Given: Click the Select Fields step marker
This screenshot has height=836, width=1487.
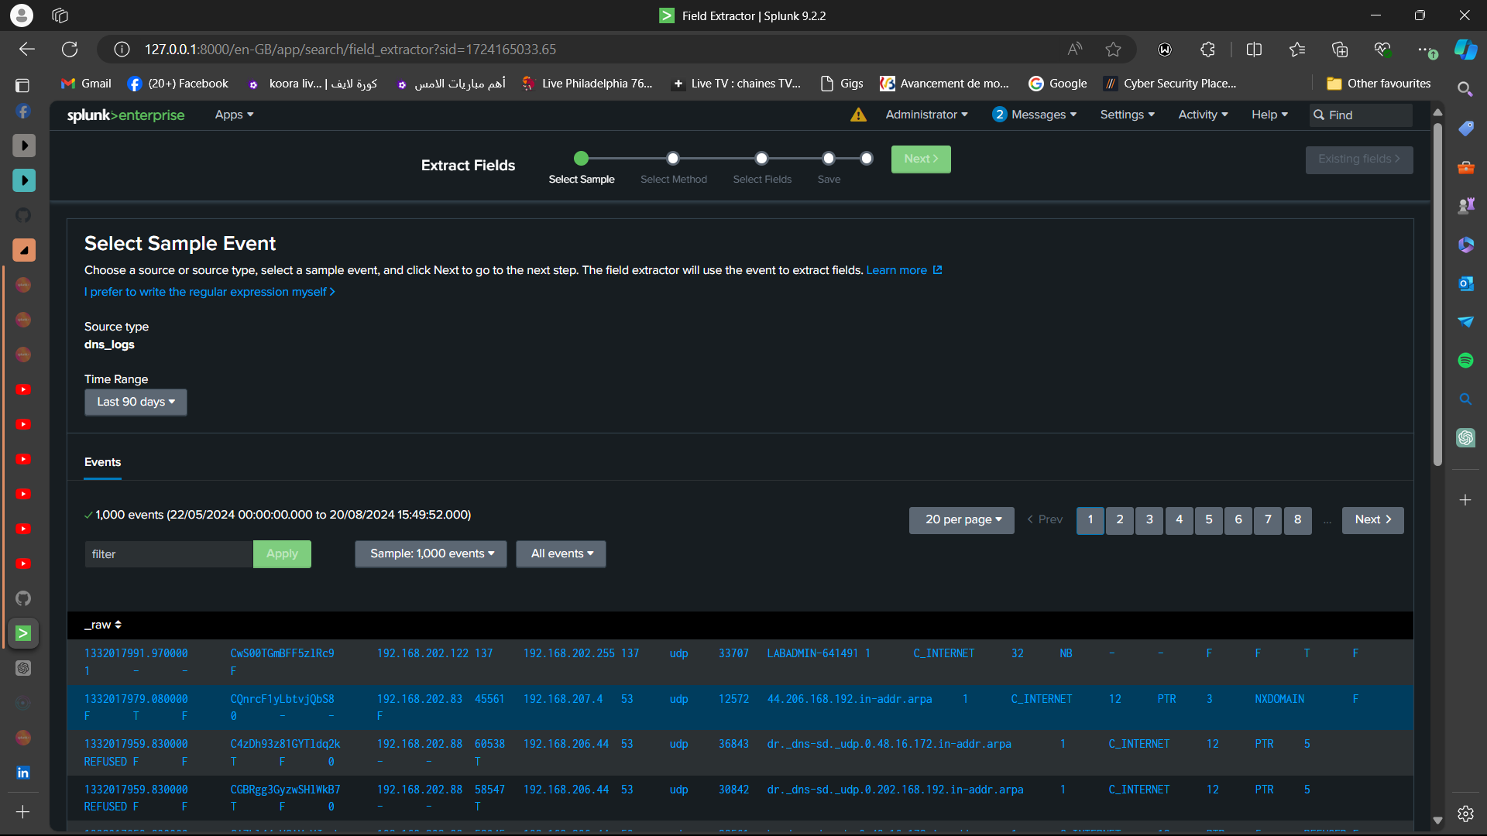Looking at the screenshot, I should [x=762, y=159].
